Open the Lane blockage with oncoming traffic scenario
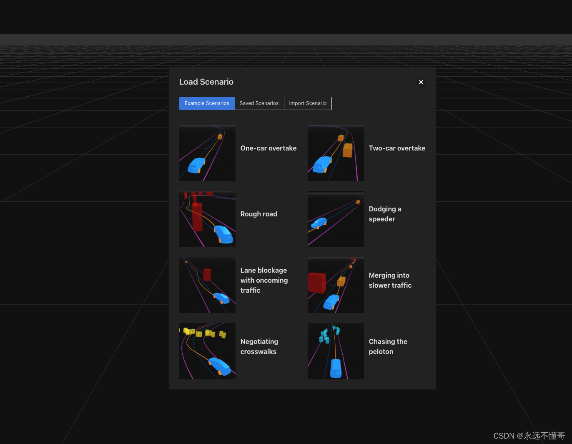This screenshot has width=572, height=444. pyautogui.click(x=264, y=280)
